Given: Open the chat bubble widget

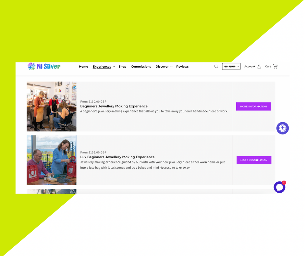Looking at the screenshot, I should tap(279, 187).
